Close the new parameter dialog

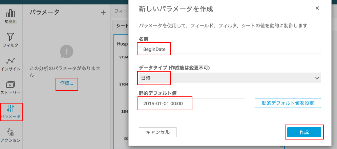[x=317, y=8]
